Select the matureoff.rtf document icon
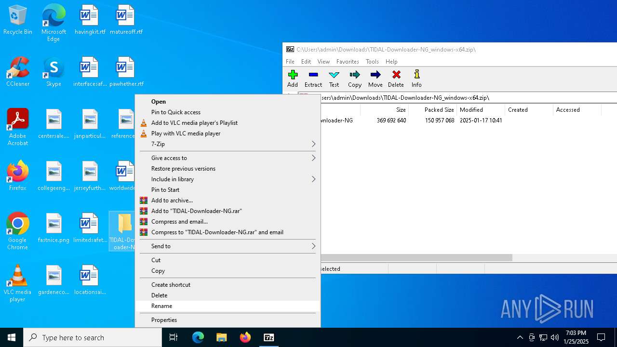 click(126, 20)
